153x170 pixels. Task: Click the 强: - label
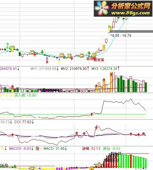[39, 148]
